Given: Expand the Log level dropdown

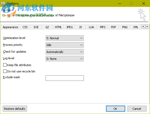Looking at the screenshot, I should click(65, 58).
